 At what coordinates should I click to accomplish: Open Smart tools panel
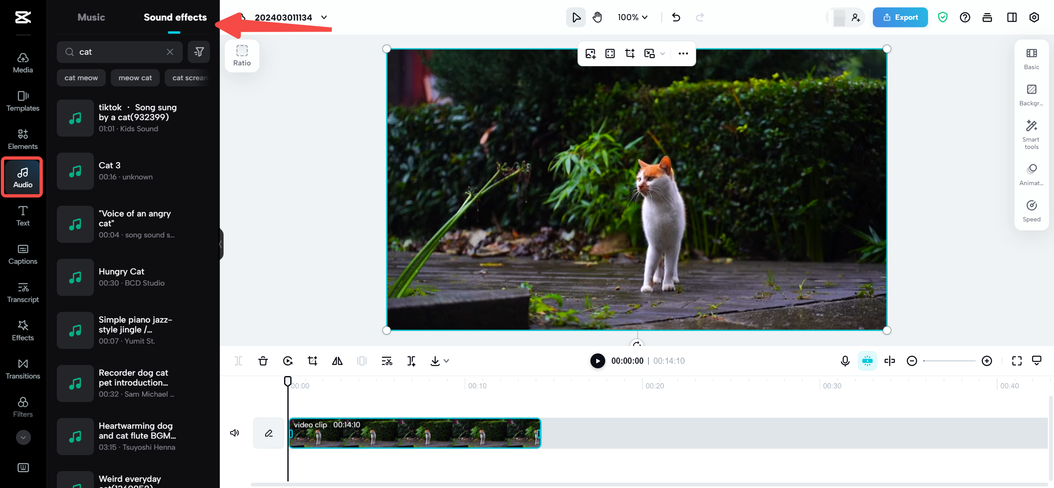(1032, 135)
